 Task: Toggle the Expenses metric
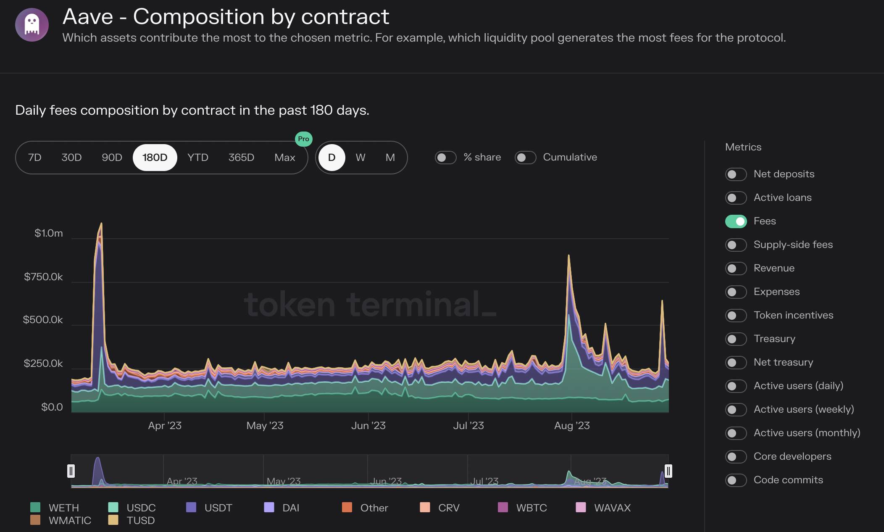[x=736, y=292]
